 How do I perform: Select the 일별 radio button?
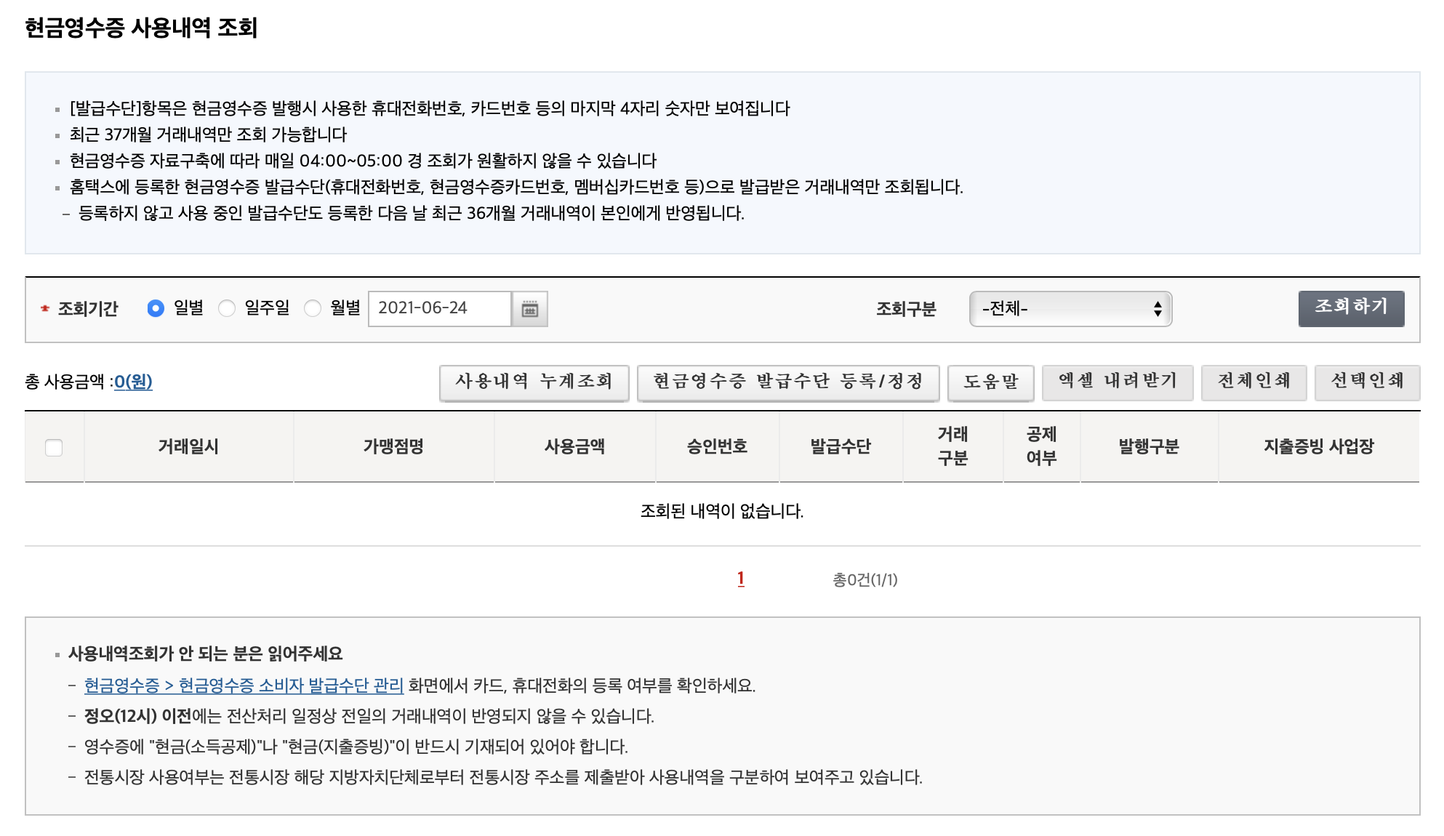tap(156, 309)
